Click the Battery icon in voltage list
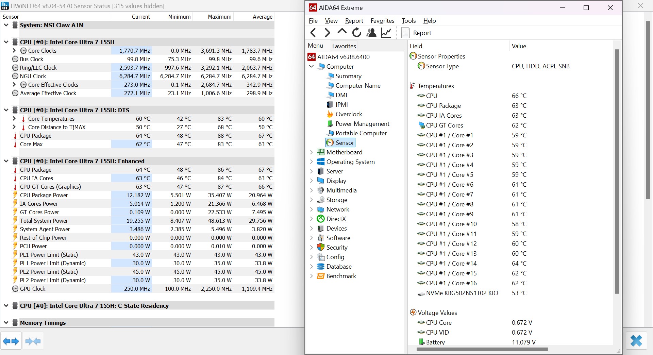This screenshot has height=355, width=653. tap(422, 342)
